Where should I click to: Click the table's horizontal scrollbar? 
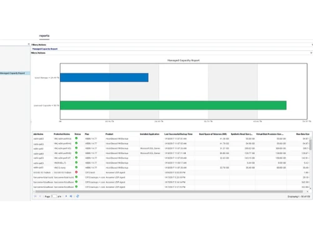(x=169, y=191)
